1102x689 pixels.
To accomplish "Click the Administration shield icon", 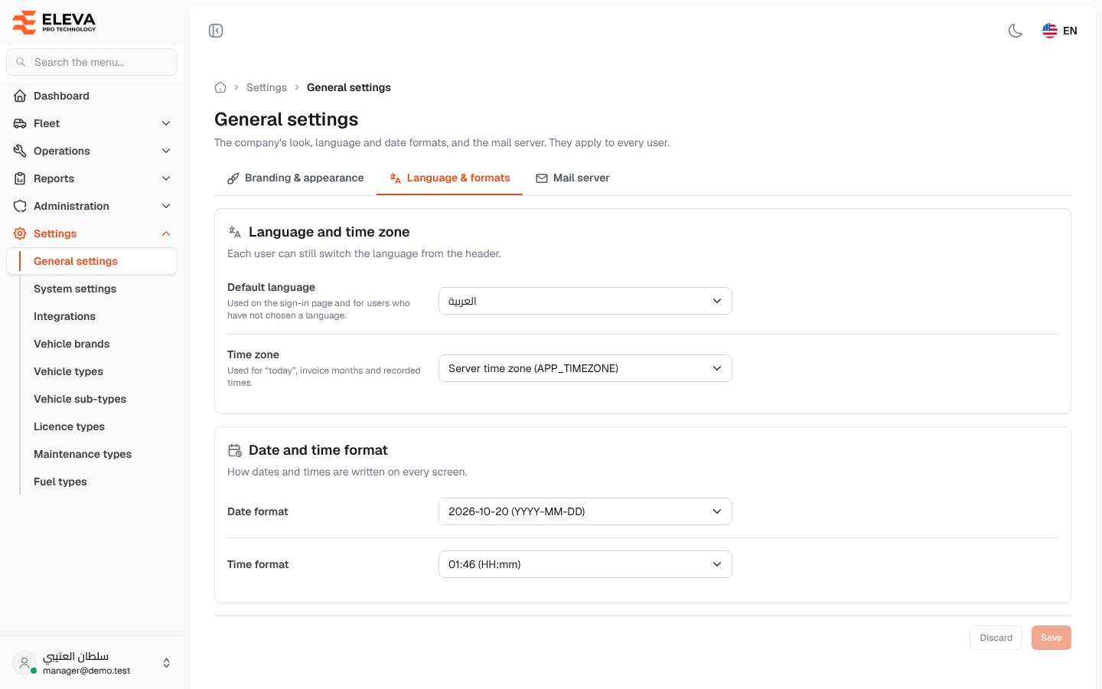I will point(20,206).
